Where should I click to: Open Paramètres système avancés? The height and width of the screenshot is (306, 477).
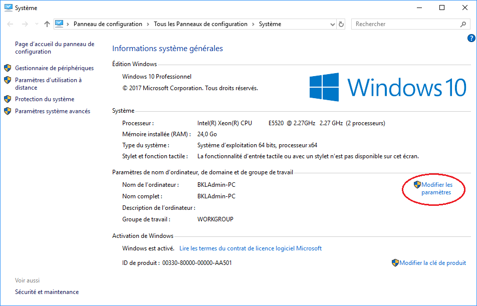point(53,111)
